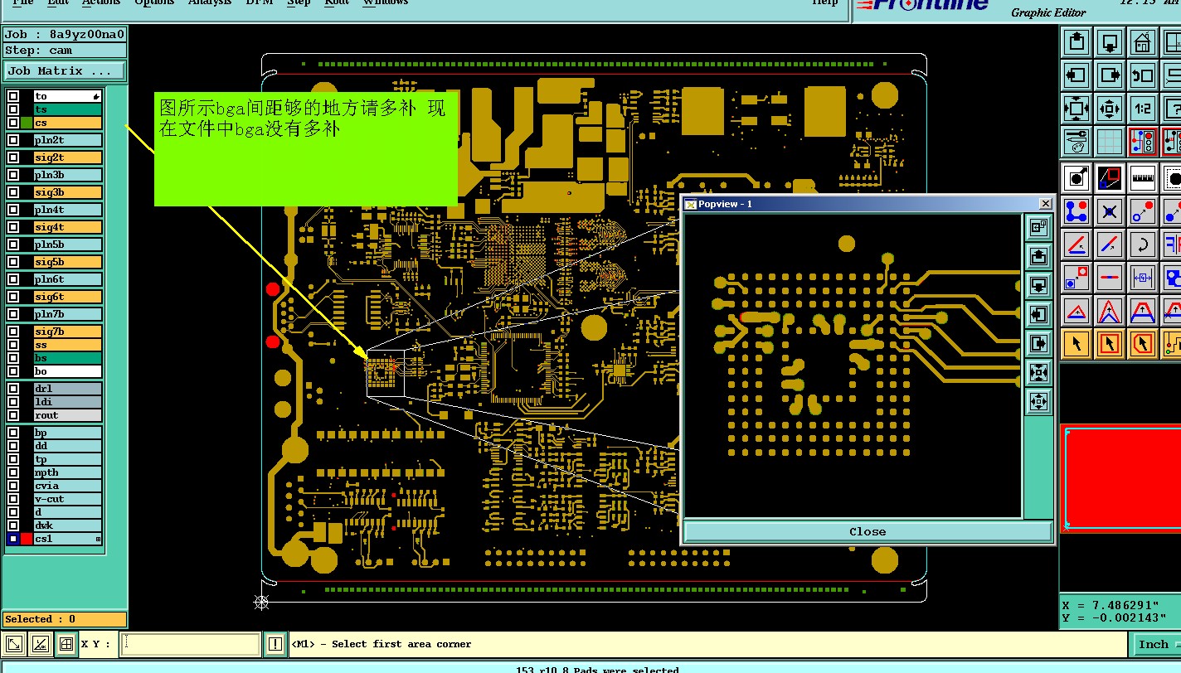This screenshot has width=1181, height=673.
Task: Click the curved rotate arrow icon
Action: (x=1143, y=244)
